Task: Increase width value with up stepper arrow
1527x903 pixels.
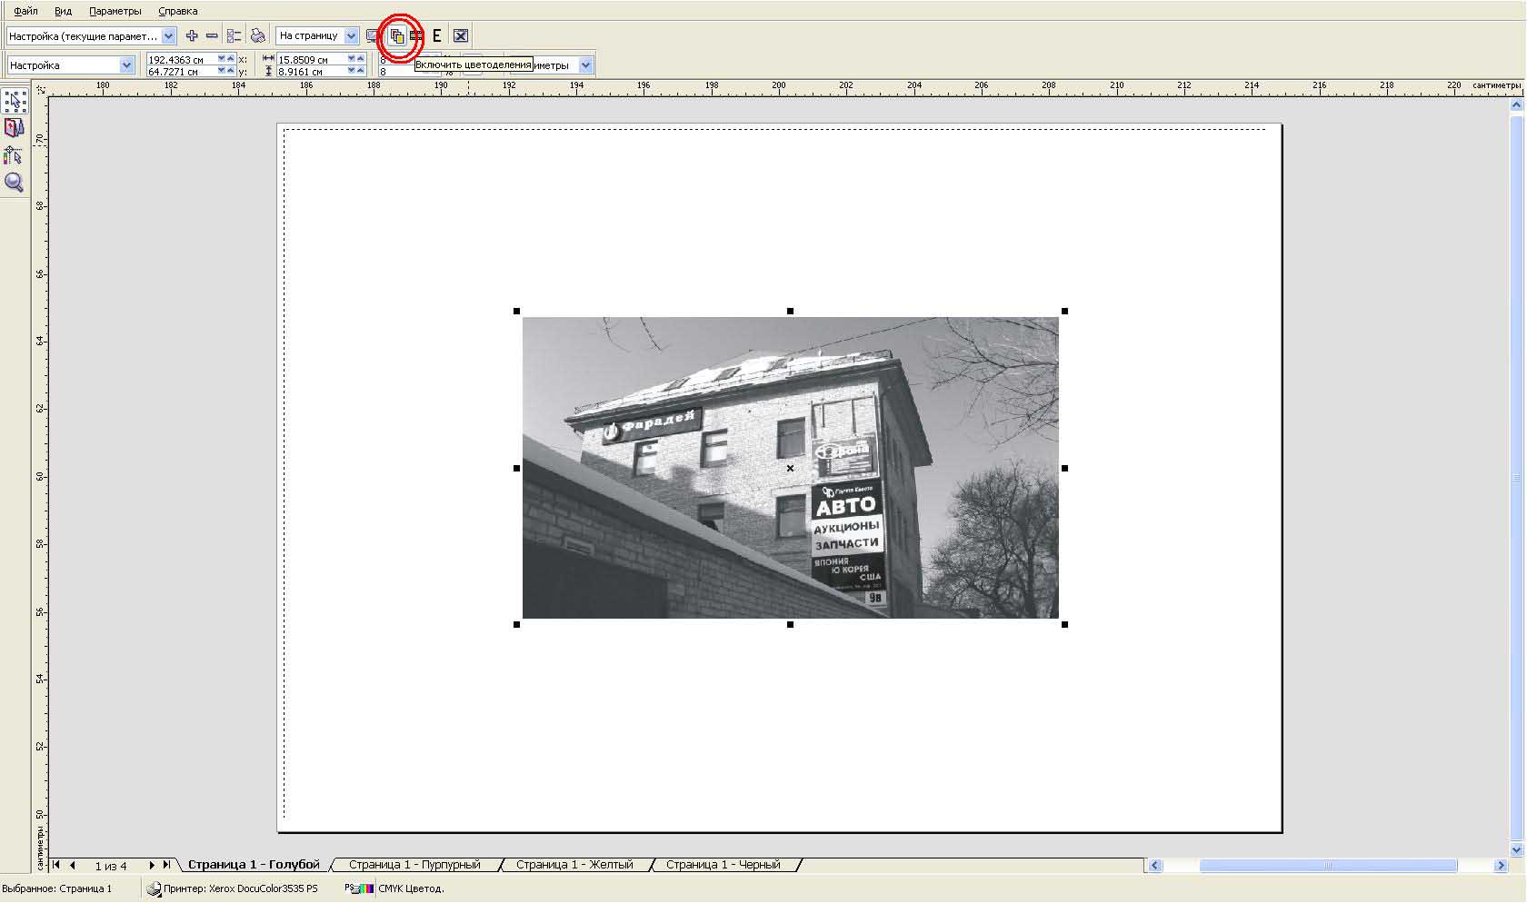Action: 361,59
